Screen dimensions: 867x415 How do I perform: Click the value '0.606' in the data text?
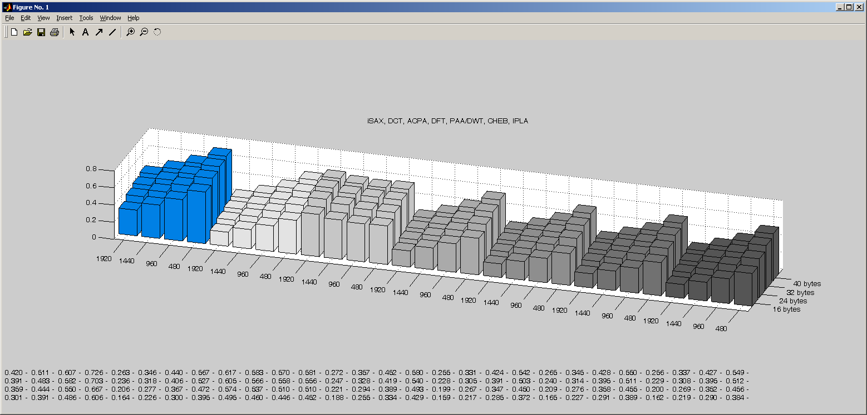click(x=93, y=397)
